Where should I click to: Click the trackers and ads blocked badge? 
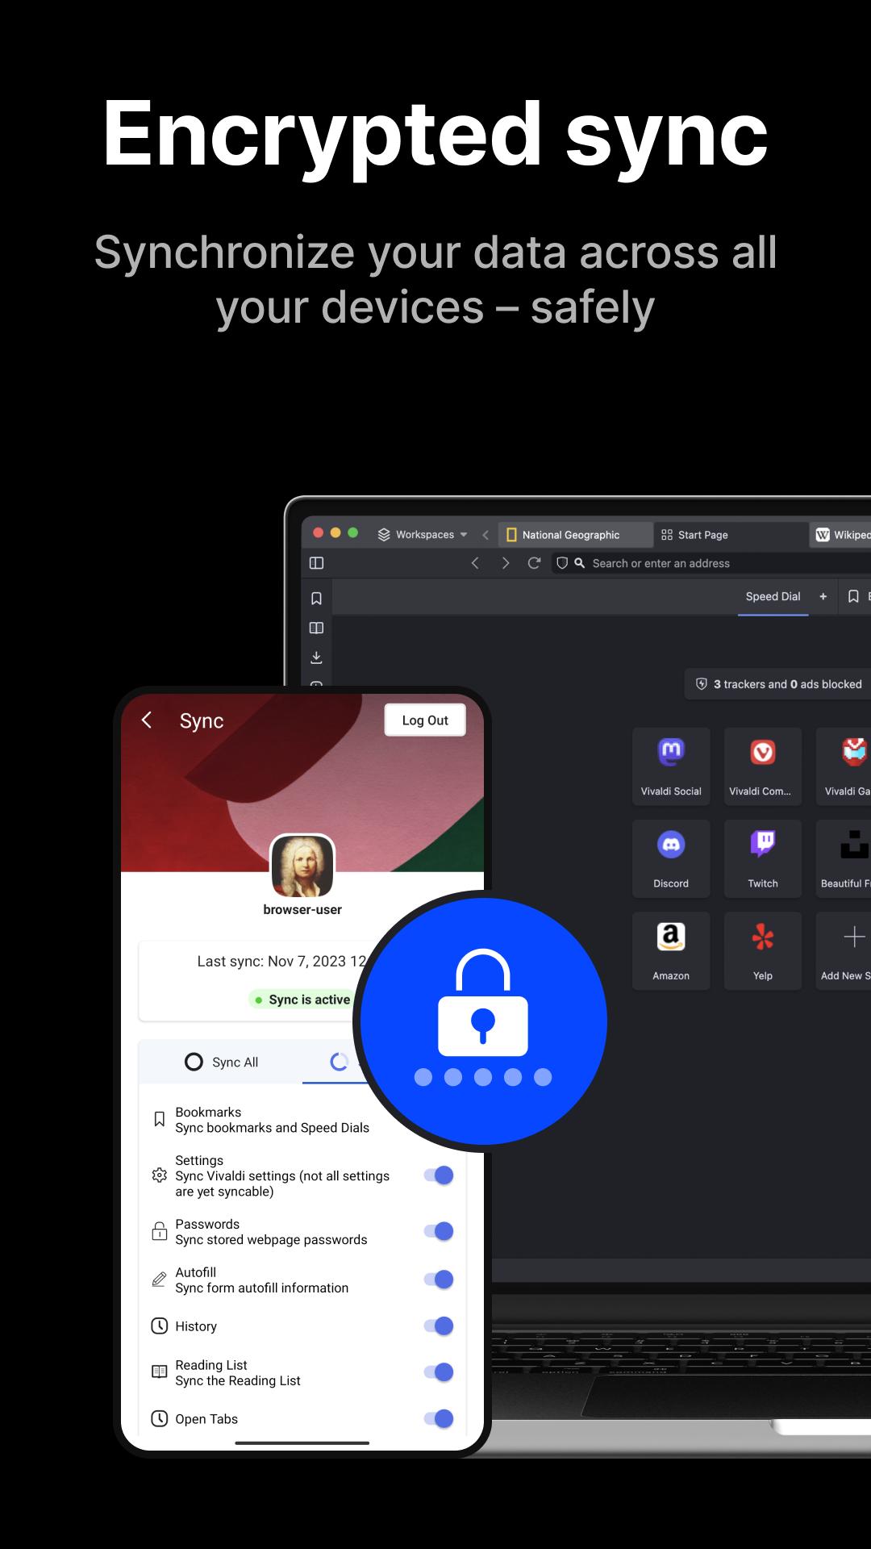778,684
